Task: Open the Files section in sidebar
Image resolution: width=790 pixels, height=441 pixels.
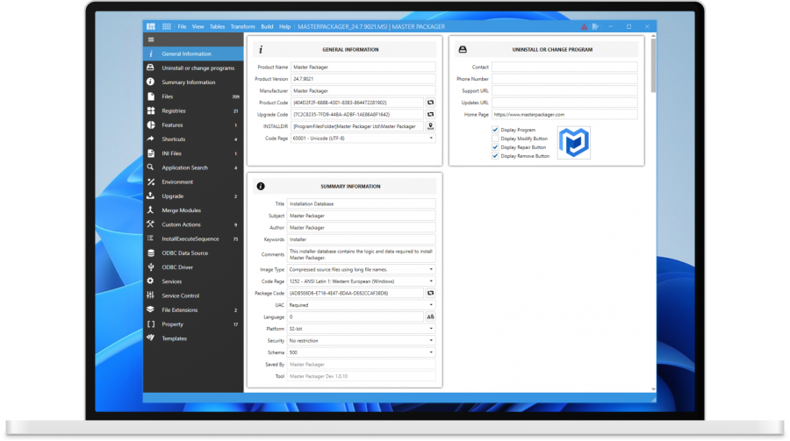Action: pos(193,96)
